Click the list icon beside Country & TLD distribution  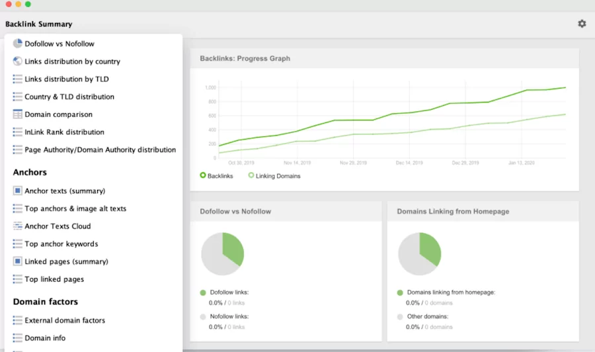(x=17, y=97)
